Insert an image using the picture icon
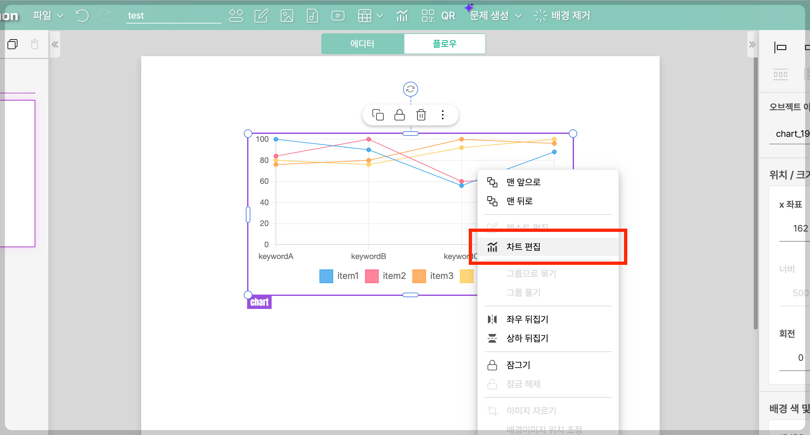The height and width of the screenshot is (435, 810). point(287,15)
